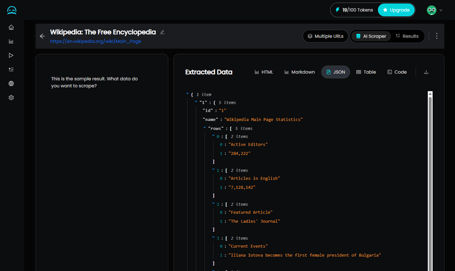The image size is (455, 271).
Task: Click the JSON viewer vertical scrollbar
Action: click(430, 179)
